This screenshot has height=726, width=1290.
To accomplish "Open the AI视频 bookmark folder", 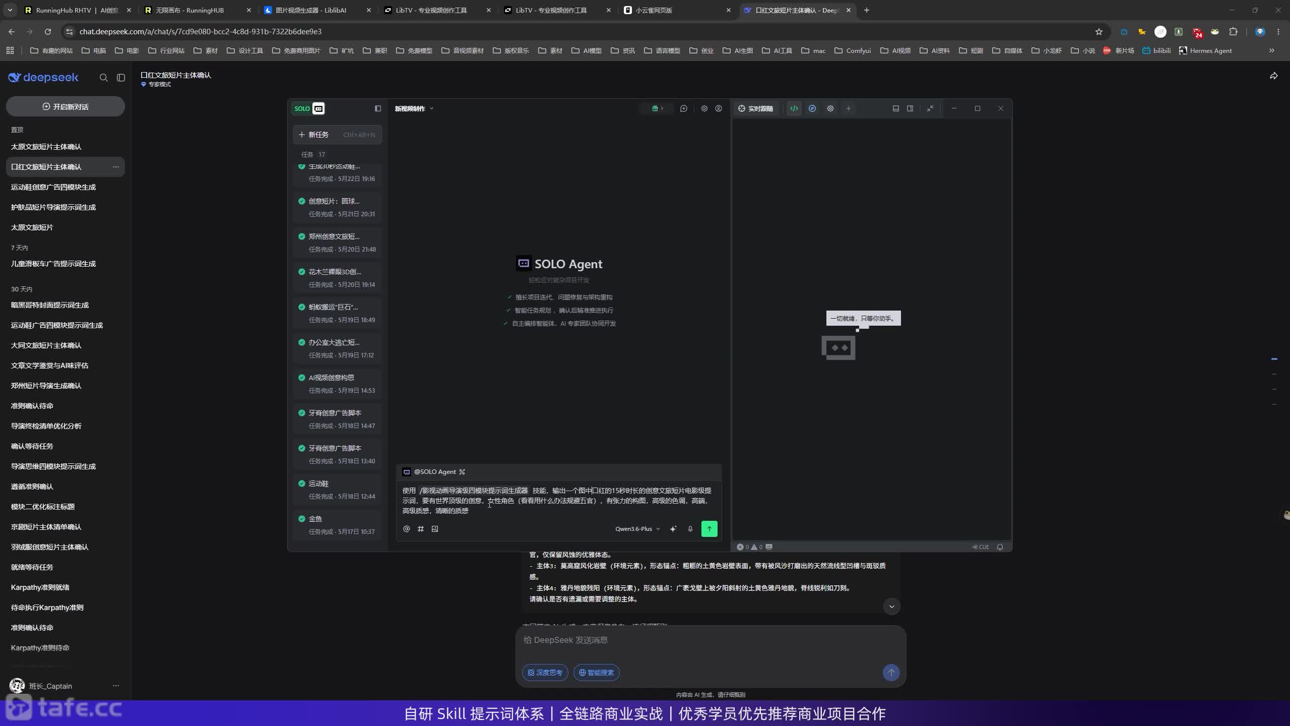I will coord(895,50).
